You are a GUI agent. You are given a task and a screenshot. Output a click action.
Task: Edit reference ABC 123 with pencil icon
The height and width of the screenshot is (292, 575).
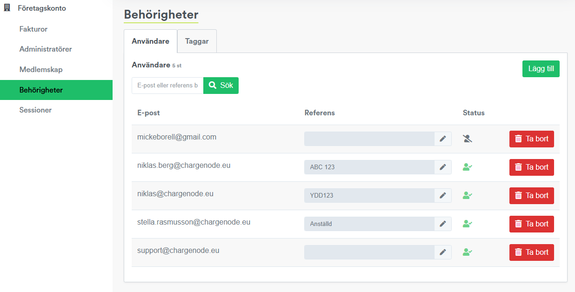[x=443, y=167]
